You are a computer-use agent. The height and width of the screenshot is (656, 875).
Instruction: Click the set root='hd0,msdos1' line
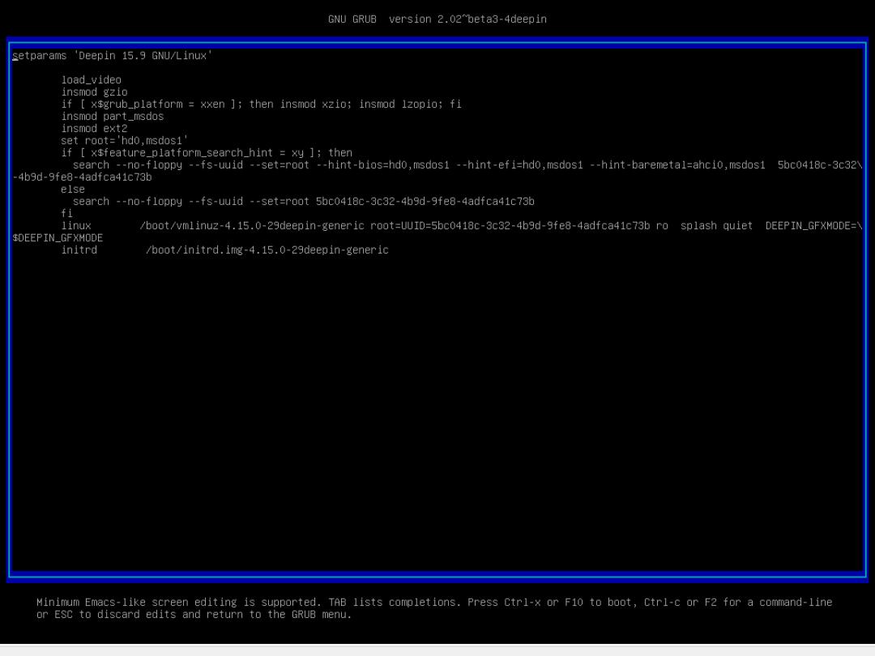[124, 141]
